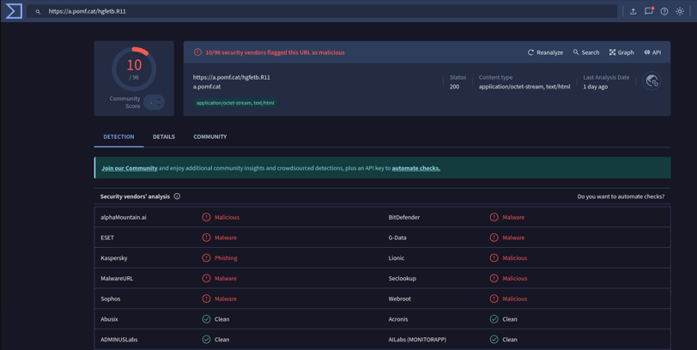Open the help question mark icon

pyautogui.click(x=664, y=11)
